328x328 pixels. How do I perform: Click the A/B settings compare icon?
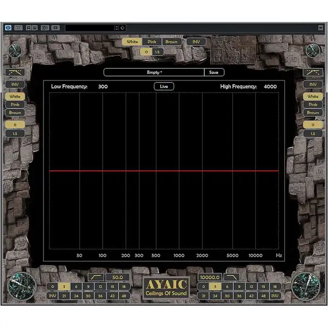coord(45,28)
